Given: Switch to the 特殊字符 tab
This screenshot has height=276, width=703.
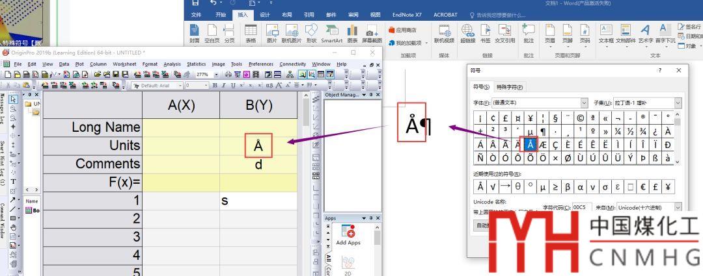Looking at the screenshot, I should [x=510, y=87].
